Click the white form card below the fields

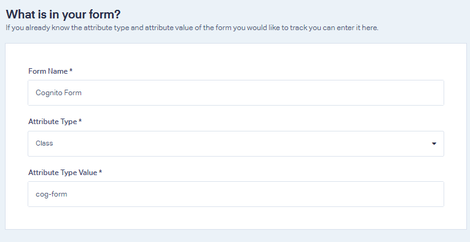[x=236, y=218]
